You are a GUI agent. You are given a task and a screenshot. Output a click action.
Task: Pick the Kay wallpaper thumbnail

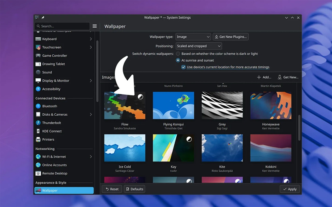[x=174, y=148]
